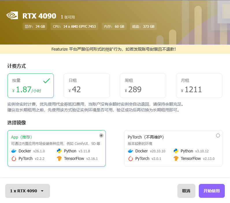
Task: Click the PyTorch（不再维护）card title
Action: (x=146, y=137)
